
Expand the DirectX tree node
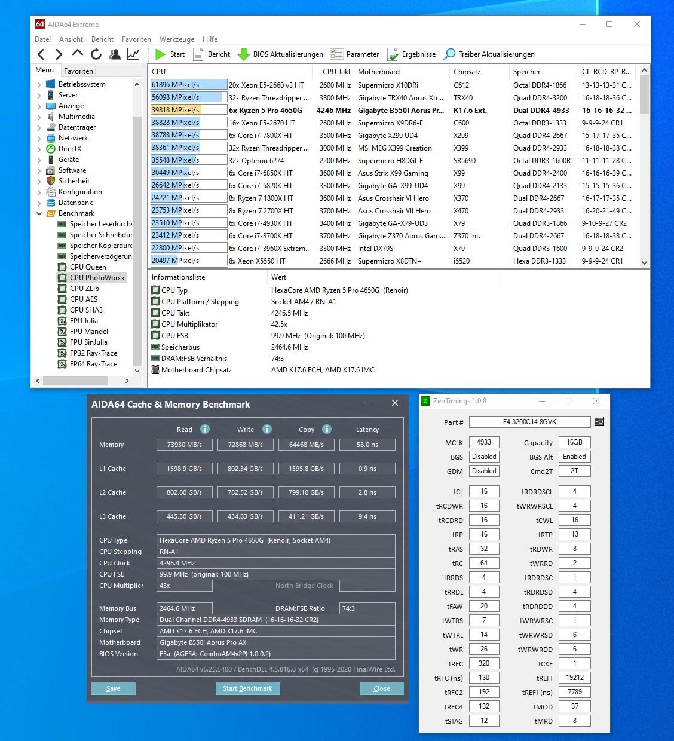(39, 149)
